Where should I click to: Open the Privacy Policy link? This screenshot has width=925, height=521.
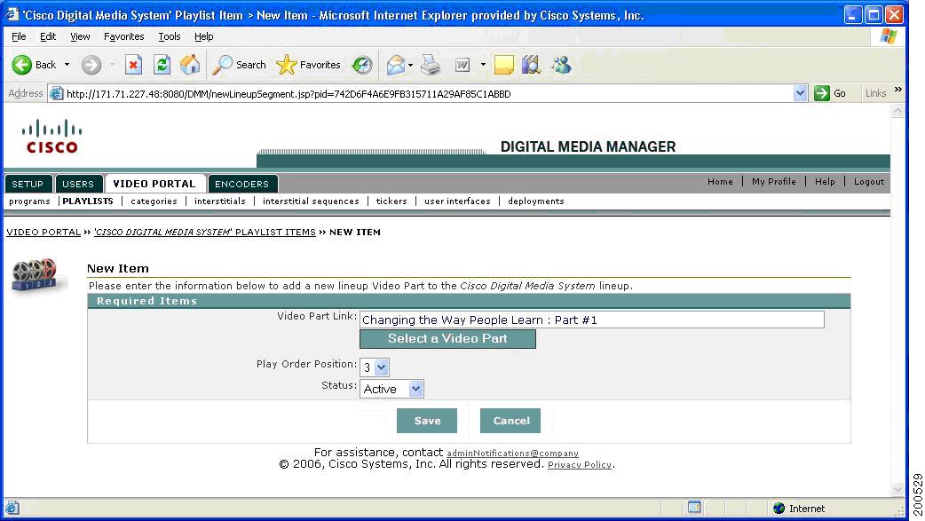pyautogui.click(x=580, y=464)
